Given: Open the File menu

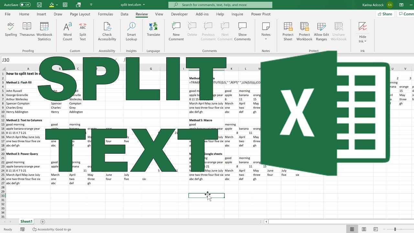Looking at the screenshot, I should tap(8, 14).
